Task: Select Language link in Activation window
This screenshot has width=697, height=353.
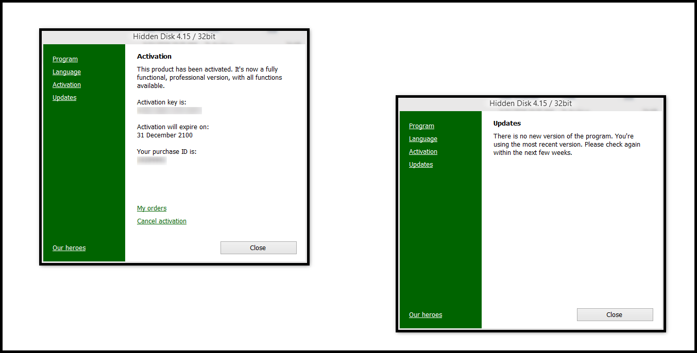Action: tap(66, 72)
